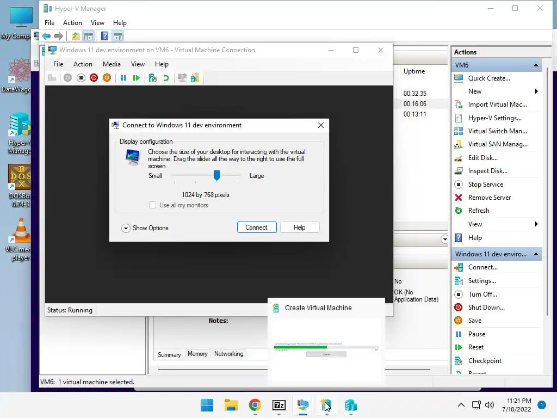Open Help menu in VM Connection window

click(x=162, y=64)
